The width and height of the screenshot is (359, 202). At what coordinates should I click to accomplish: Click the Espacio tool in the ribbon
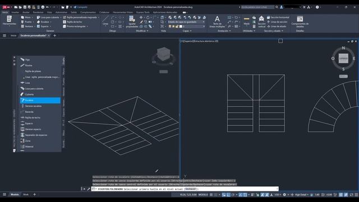tap(43, 26)
